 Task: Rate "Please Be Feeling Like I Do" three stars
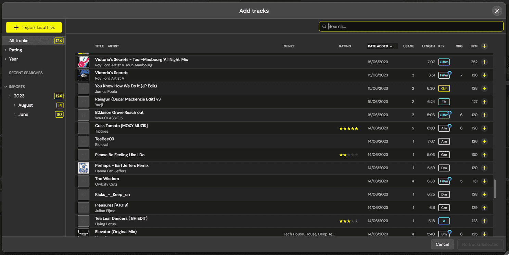pyautogui.click(x=348, y=155)
